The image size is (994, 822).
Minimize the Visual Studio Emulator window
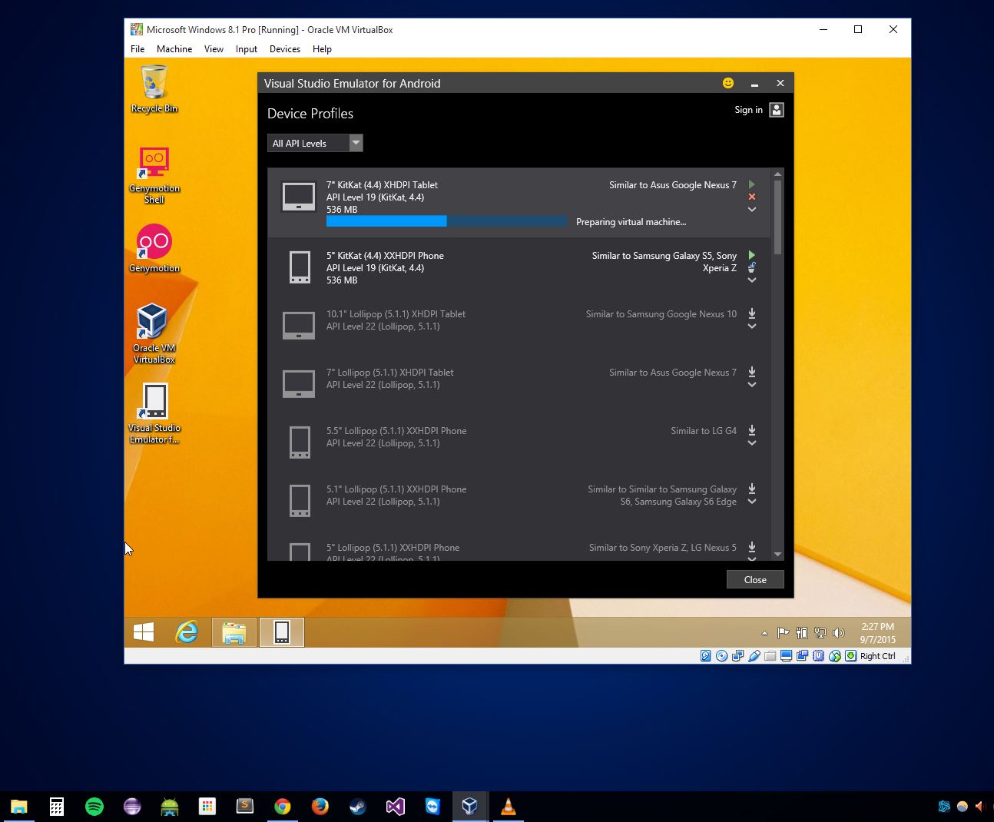tap(754, 84)
